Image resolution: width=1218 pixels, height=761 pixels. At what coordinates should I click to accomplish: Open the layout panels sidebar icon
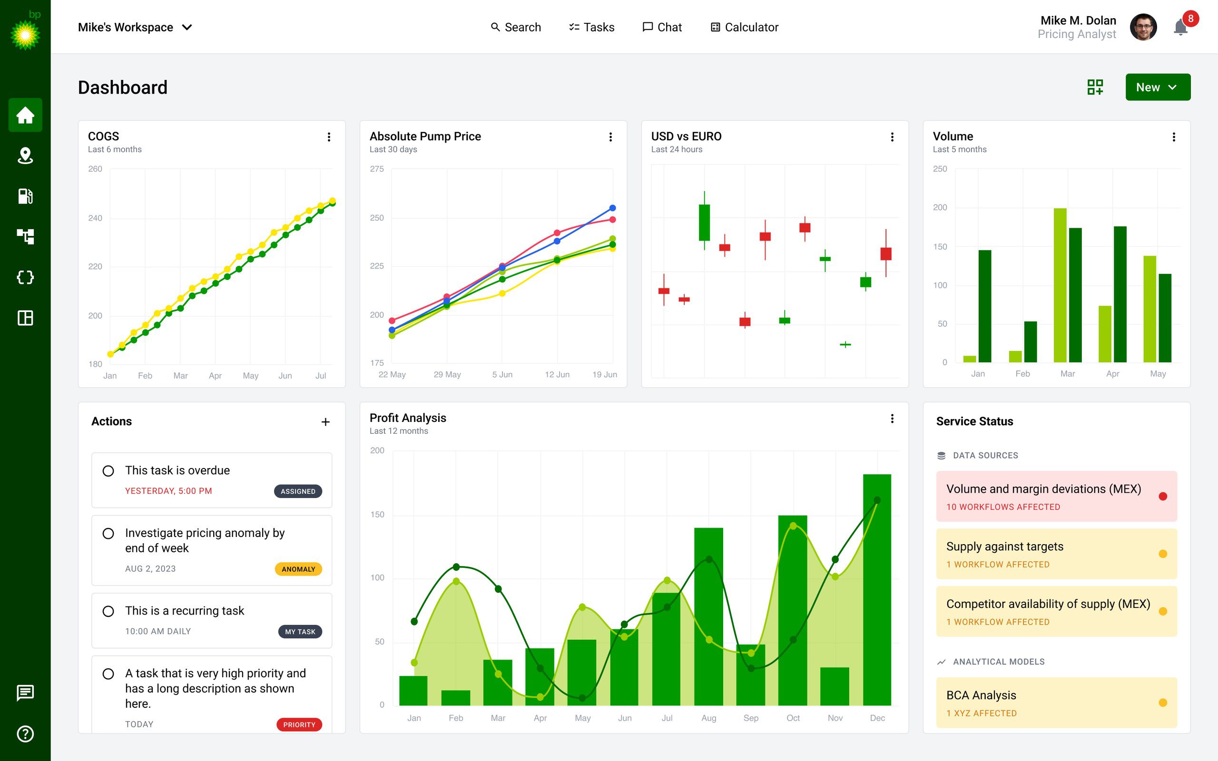(x=25, y=318)
